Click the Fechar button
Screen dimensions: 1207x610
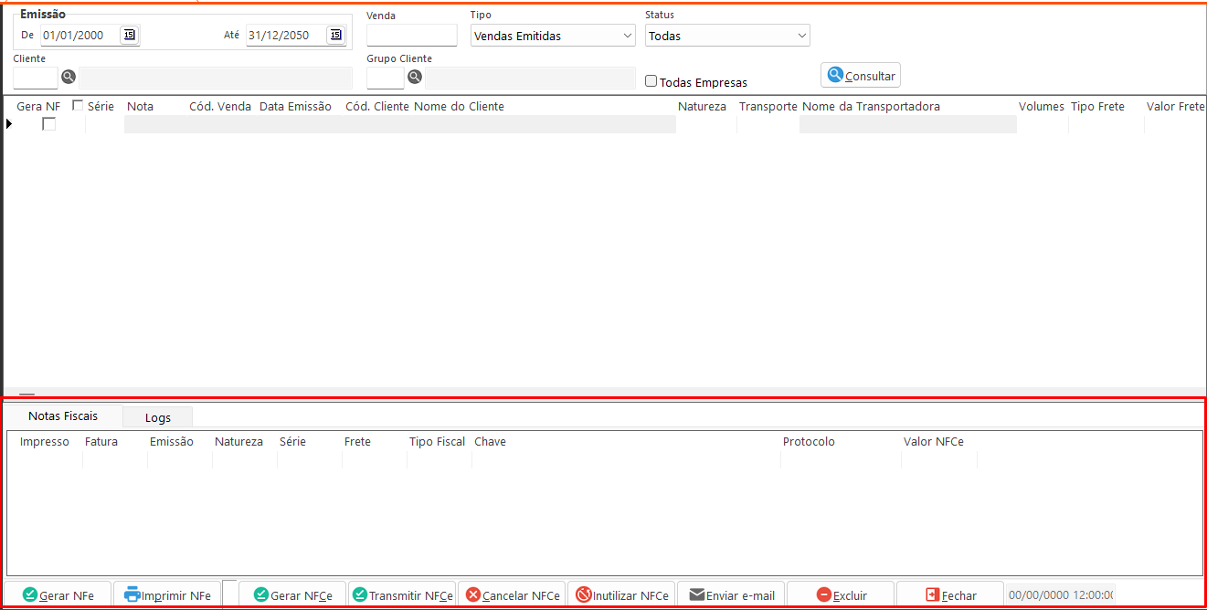pos(950,594)
